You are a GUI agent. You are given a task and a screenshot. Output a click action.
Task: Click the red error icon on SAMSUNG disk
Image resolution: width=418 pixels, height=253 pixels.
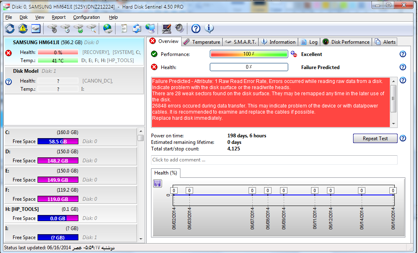click(9, 53)
